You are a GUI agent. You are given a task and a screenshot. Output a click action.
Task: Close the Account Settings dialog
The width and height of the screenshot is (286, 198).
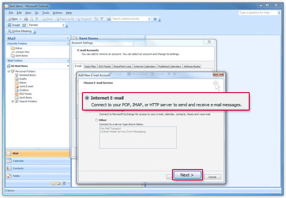coord(209,42)
